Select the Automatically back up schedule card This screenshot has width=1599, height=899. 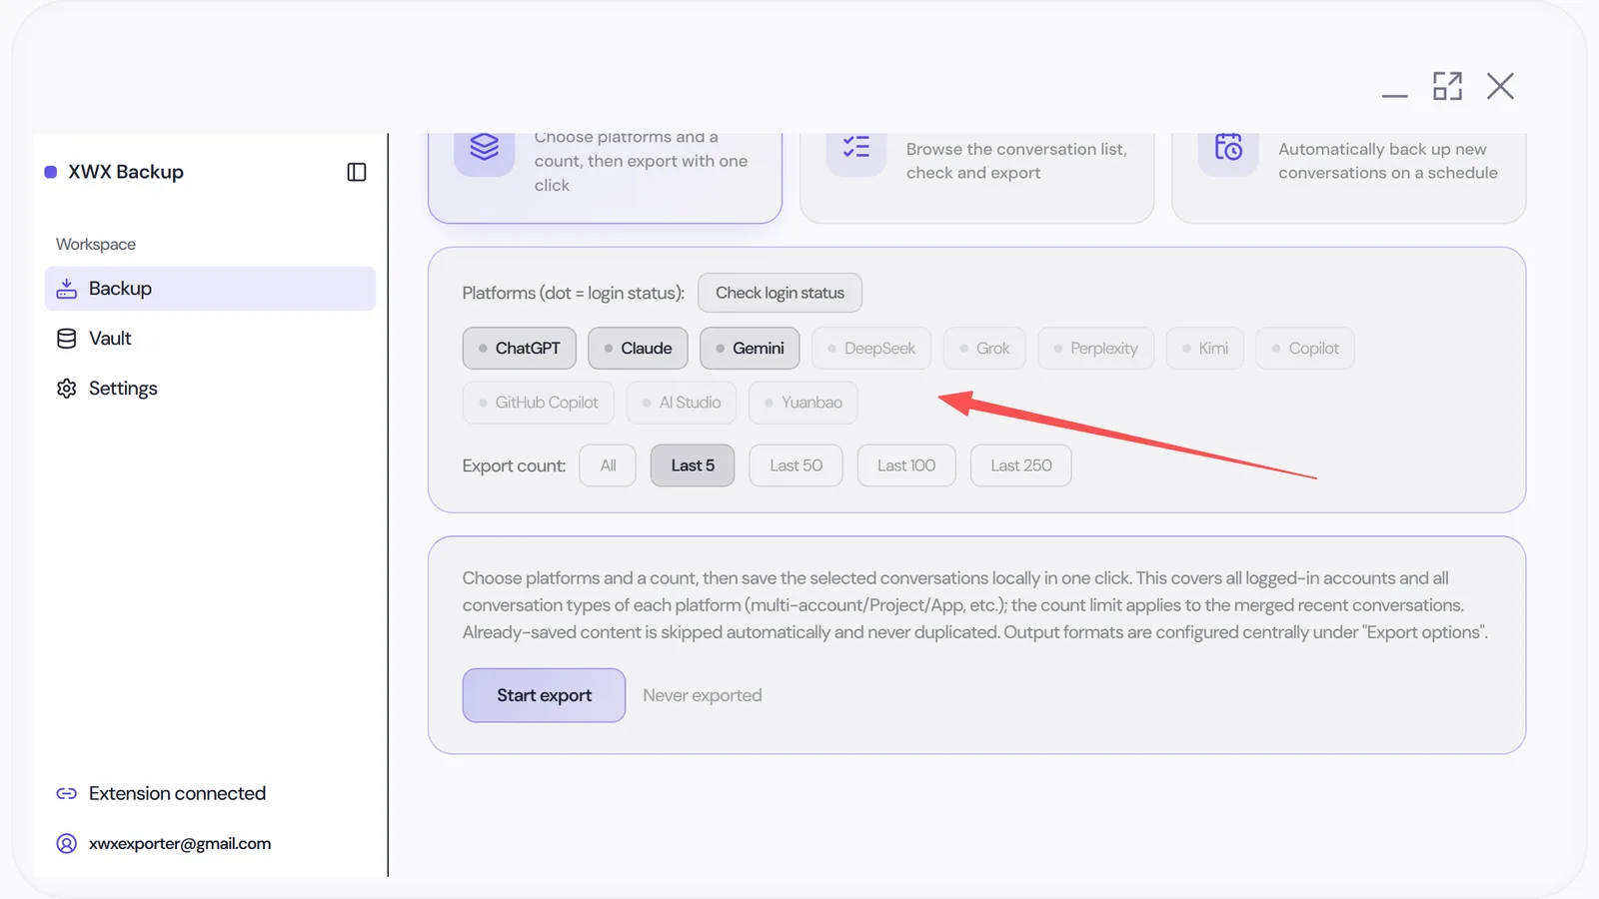(x=1349, y=178)
